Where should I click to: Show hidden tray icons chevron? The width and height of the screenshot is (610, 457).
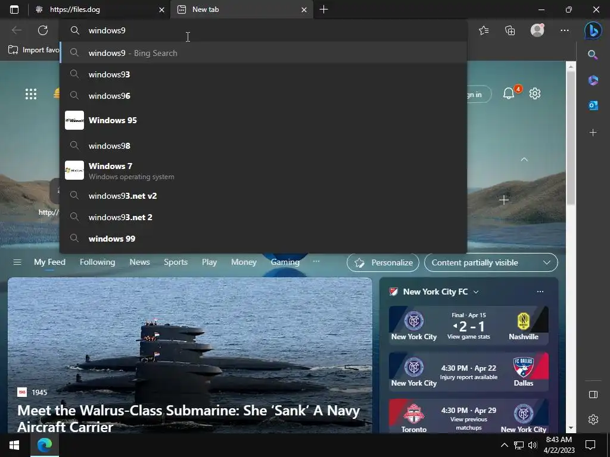[x=504, y=445]
